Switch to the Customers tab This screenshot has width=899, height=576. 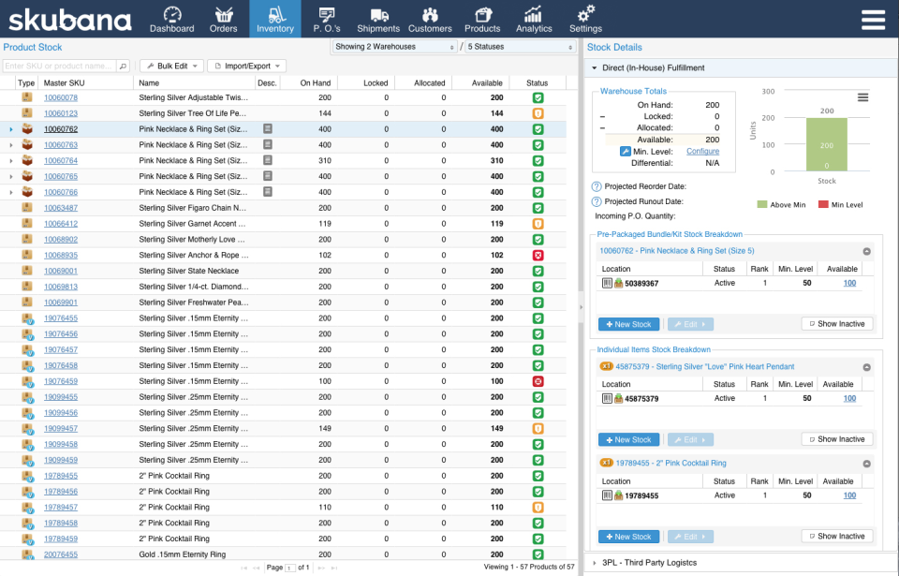click(430, 19)
